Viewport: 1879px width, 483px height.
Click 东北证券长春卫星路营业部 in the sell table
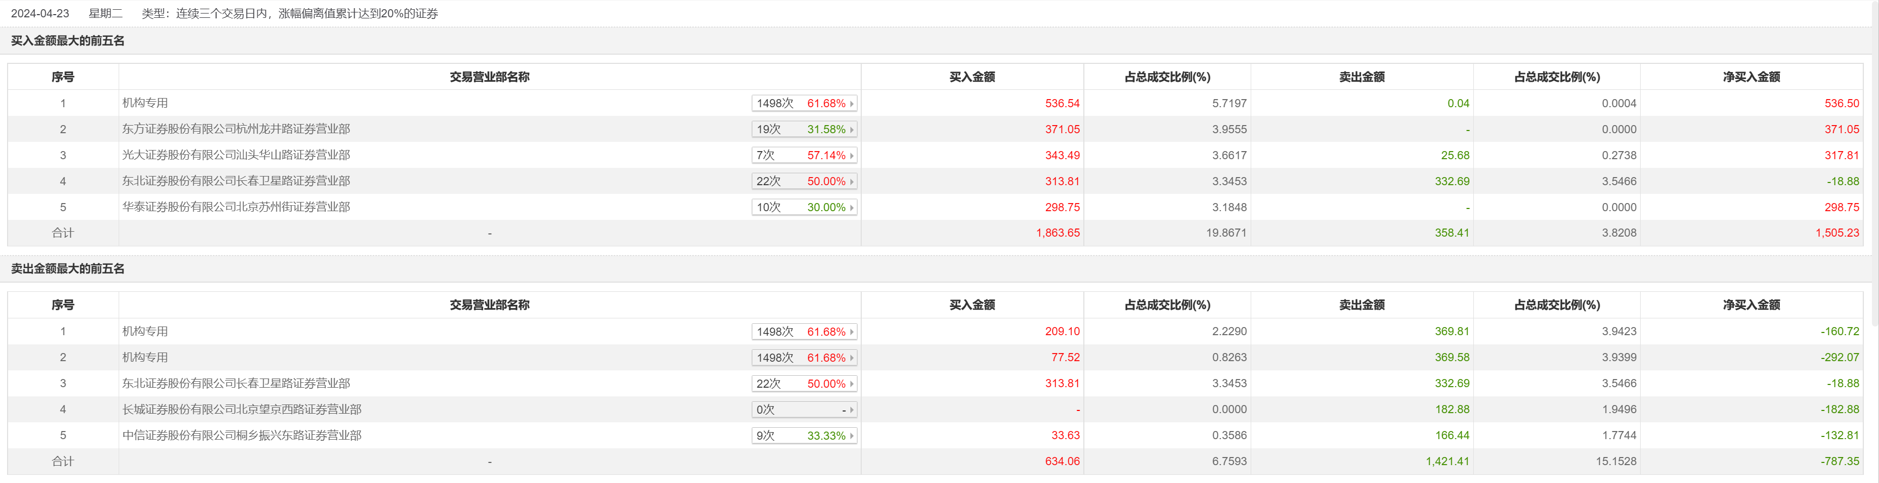236,384
